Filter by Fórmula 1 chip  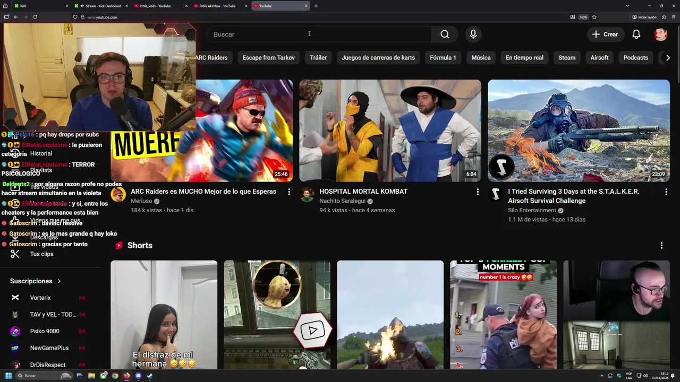pyautogui.click(x=443, y=58)
